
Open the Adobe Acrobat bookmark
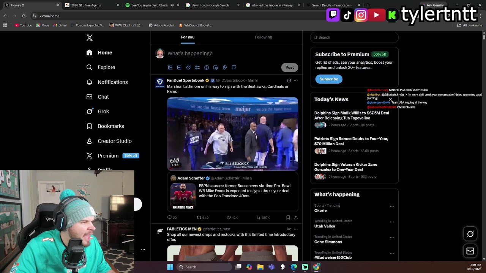tap(162, 25)
